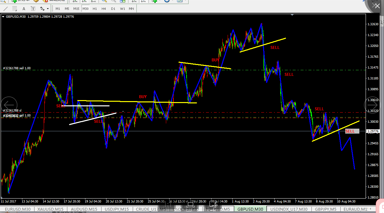
Task: Close the viewer with the X button
Action: tap(377, 6)
